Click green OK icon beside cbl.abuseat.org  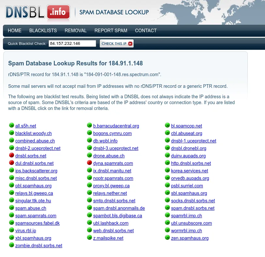click(167, 133)
